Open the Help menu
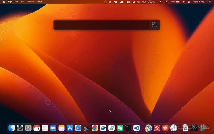 click(40, 2)
